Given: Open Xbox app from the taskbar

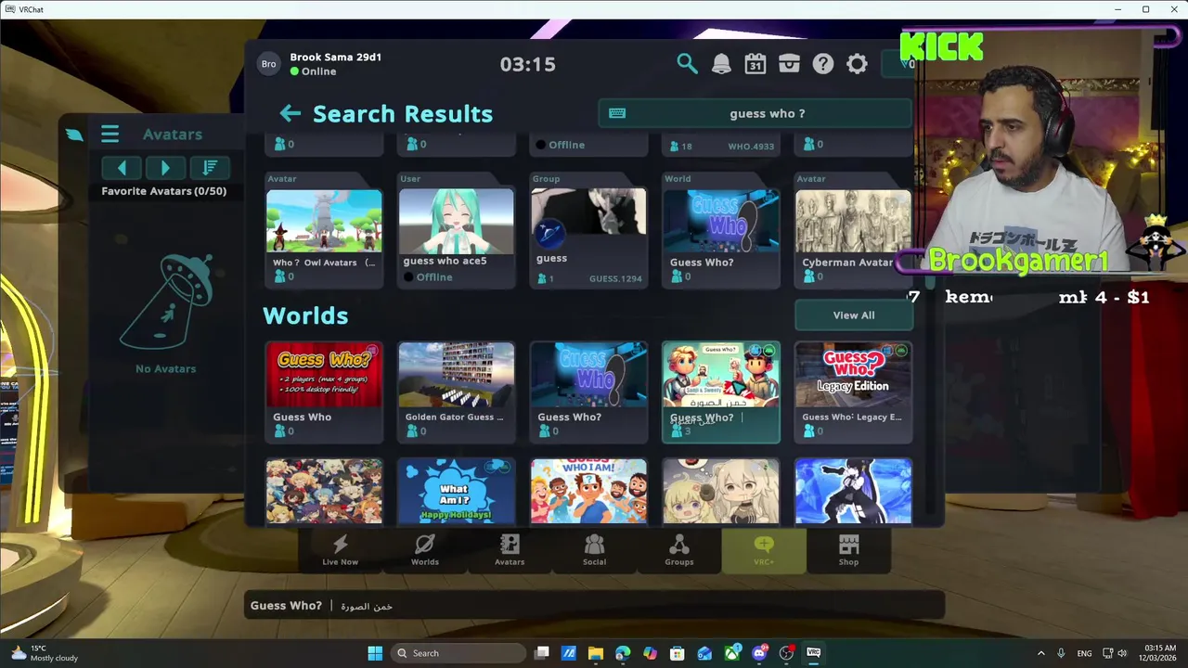Looking at the screenshot, I should coord(732,653).
